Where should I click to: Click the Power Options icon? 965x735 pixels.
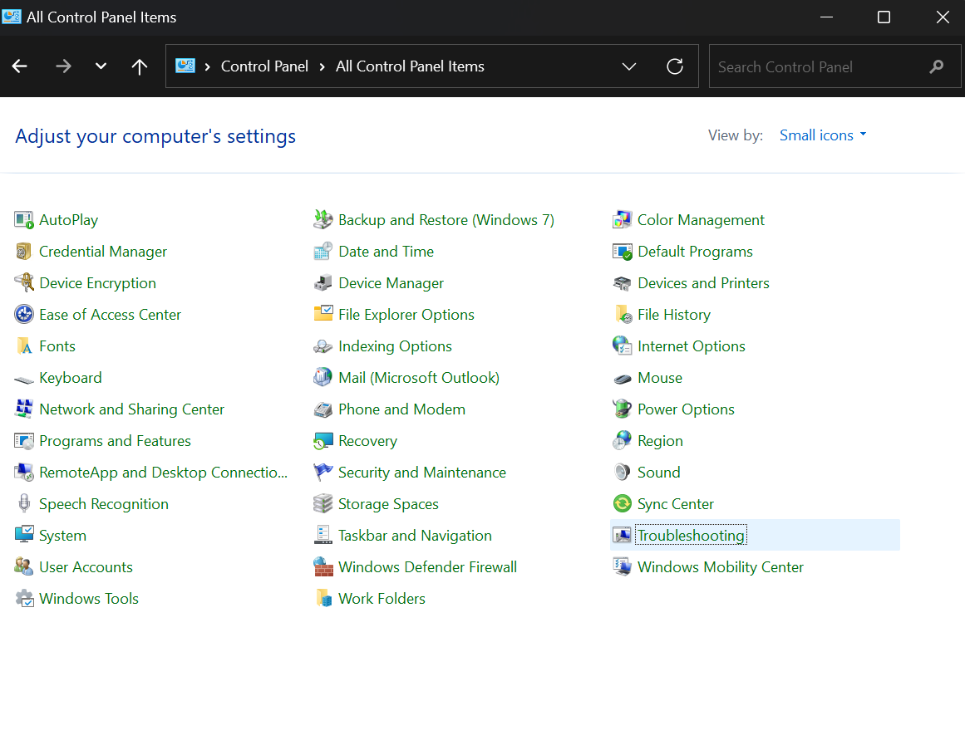[x=622, y=409]
